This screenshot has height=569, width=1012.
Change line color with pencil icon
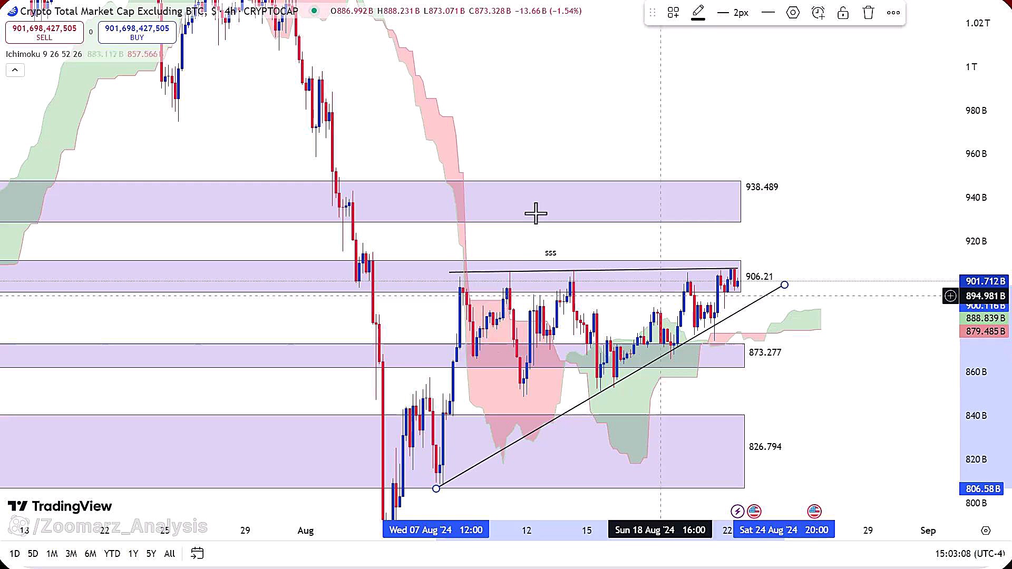[698, 13]
